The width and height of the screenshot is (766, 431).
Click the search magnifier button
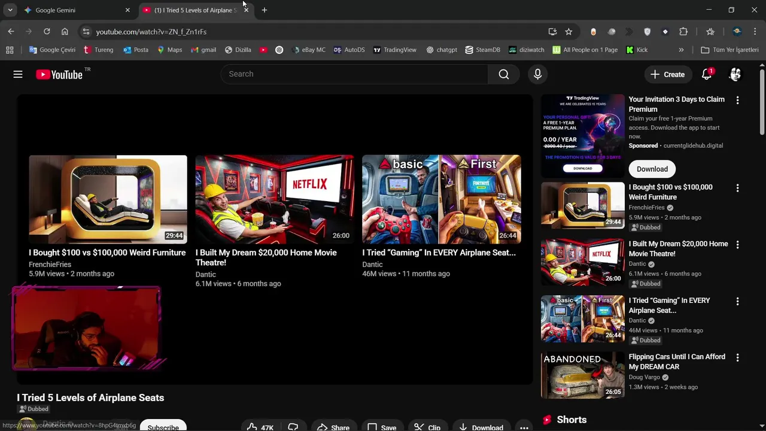(504, 74)
